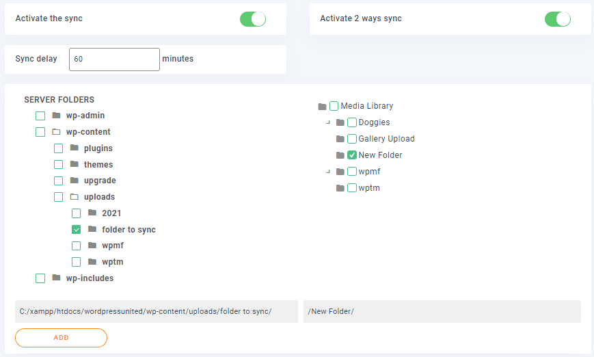Image resolution: width=594 pixels, height=357 pixels.
Task: Click the Sync delay minutes field
Action: point(114,59)
